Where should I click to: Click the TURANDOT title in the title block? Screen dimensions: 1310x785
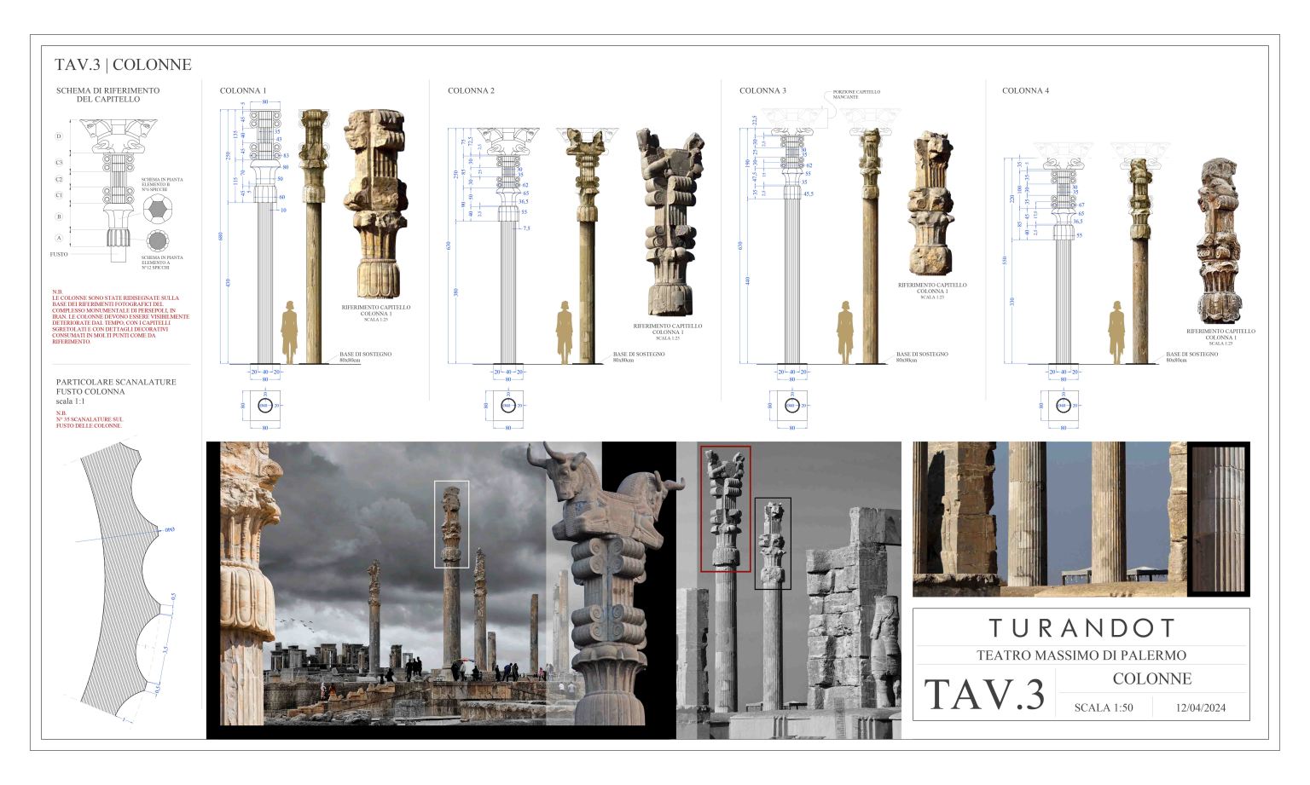click(1081, 628)
